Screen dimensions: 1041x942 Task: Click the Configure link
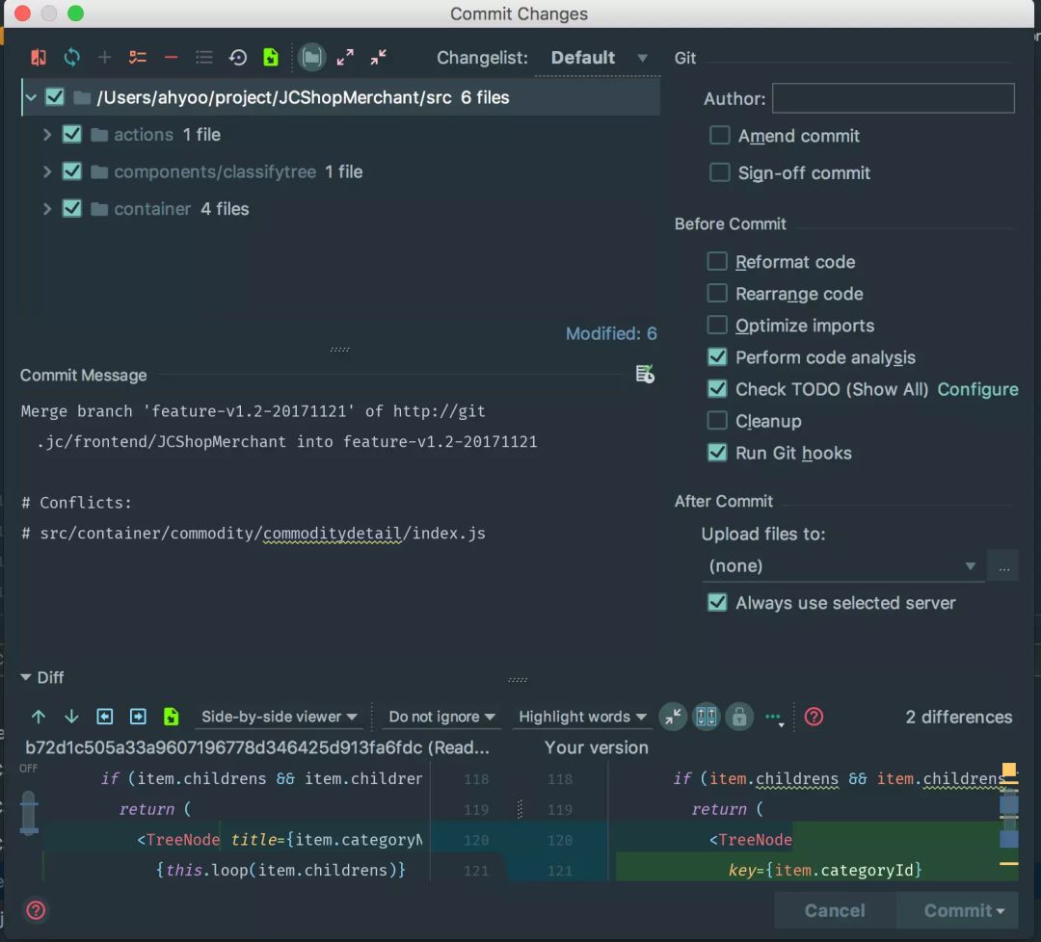[x=977, y=389]
